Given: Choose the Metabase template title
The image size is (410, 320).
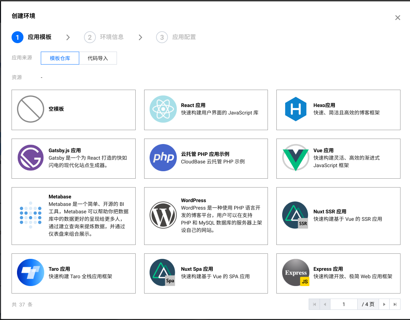Looking at the screenshot, I should 60,197.
